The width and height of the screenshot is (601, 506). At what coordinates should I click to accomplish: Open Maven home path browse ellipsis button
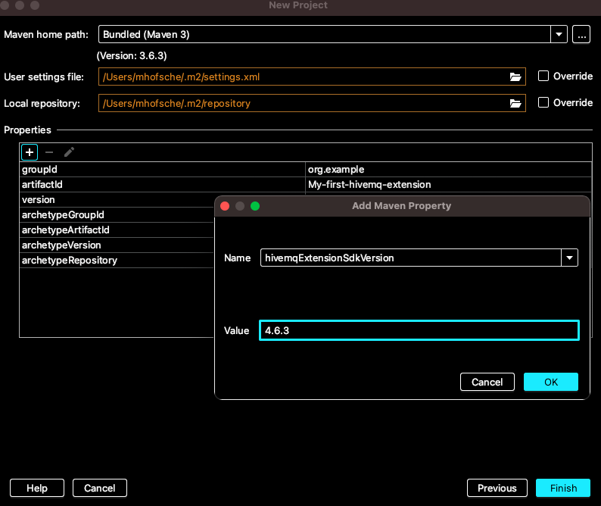581,34
